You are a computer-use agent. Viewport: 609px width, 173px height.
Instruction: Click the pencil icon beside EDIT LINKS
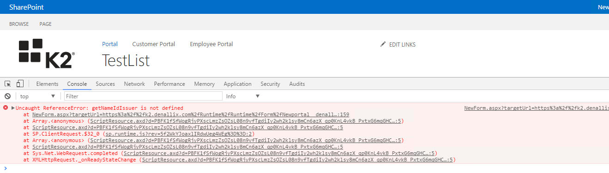382,44
